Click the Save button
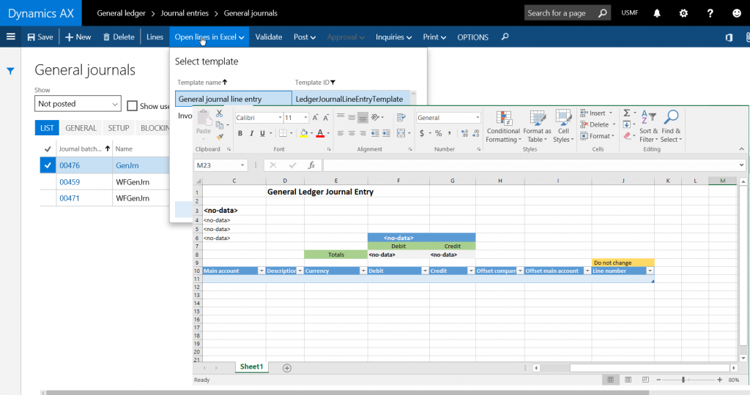 click(40, 37)
